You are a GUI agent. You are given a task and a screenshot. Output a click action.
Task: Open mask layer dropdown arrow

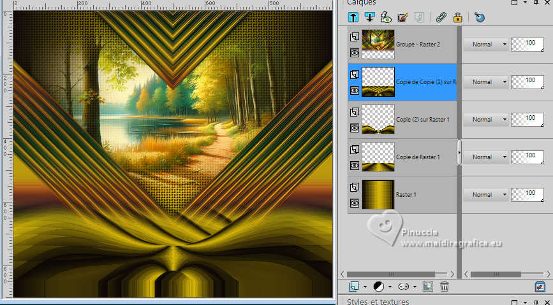tap(415, 287)
